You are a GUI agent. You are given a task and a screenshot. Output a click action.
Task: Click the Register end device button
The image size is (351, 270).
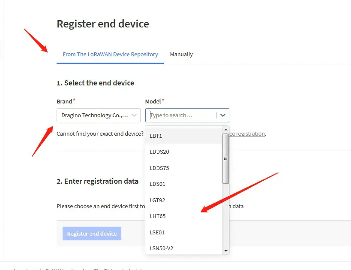(92, 233)
